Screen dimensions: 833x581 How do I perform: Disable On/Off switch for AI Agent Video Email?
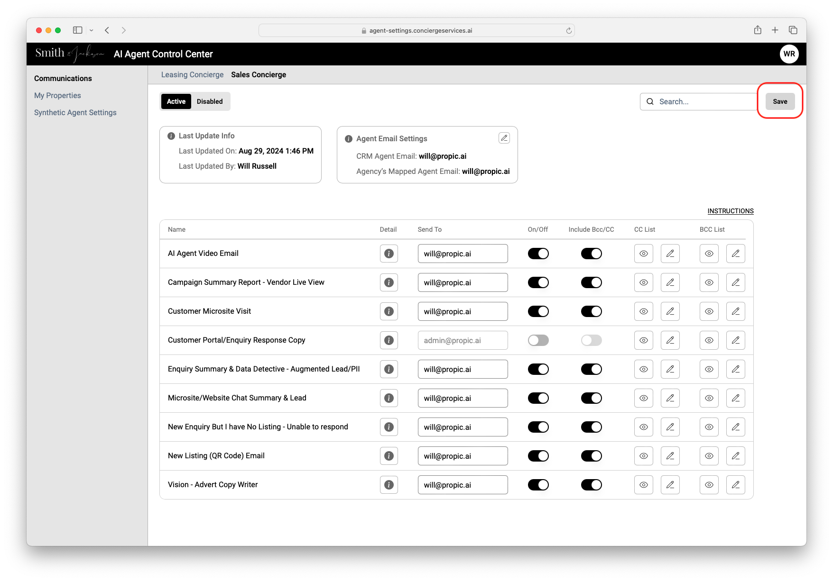pos(538,254)
